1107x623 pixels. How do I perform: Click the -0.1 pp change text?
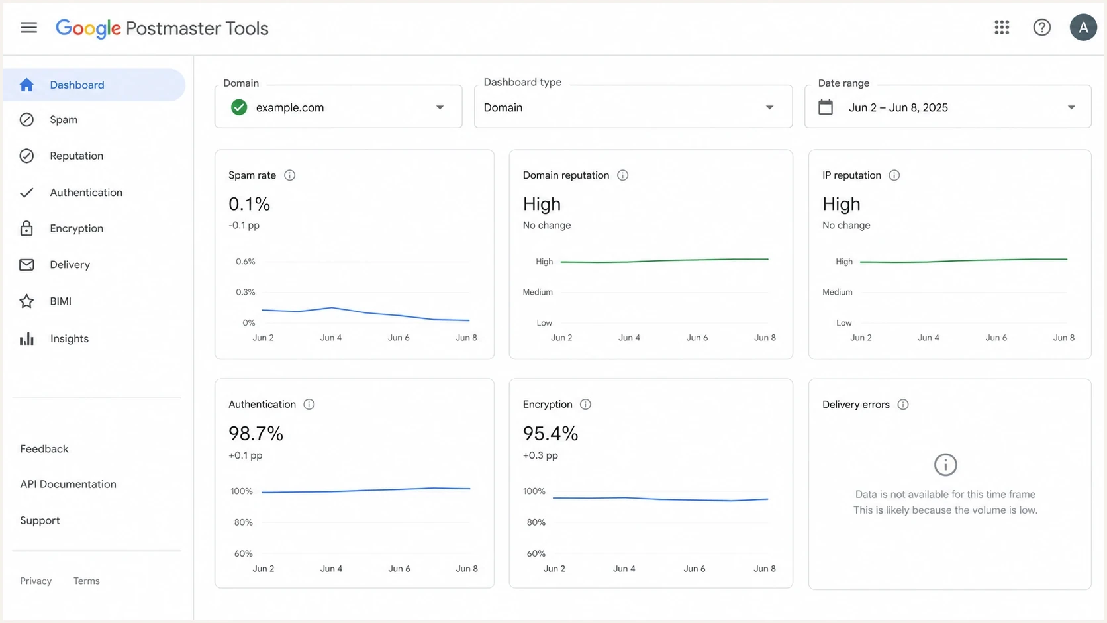[244, 226]
